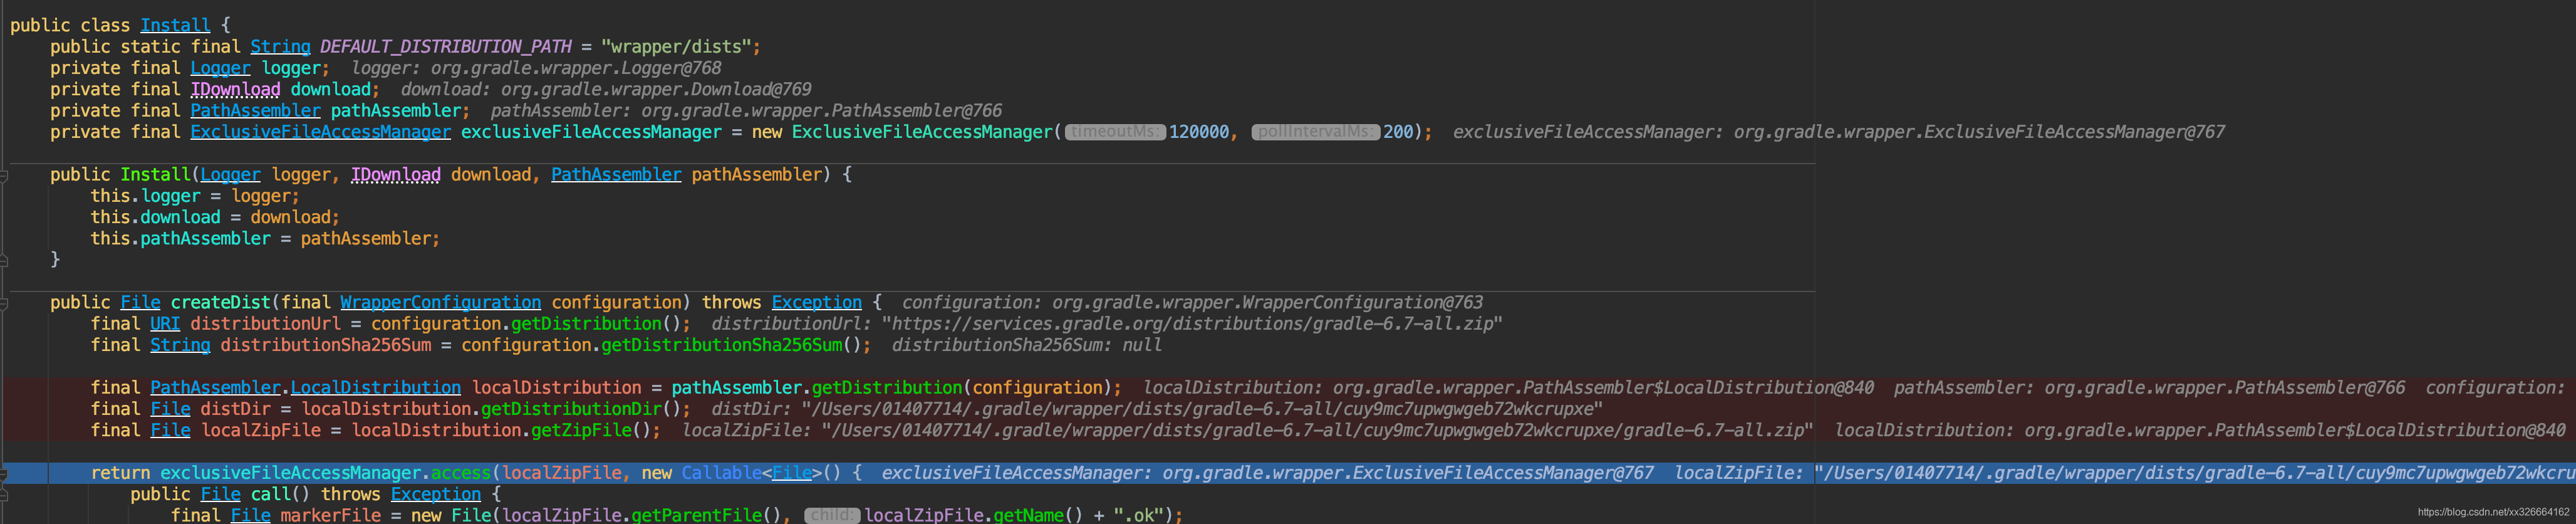Image resolution: width=2576 pixels, height=524 pixels.
Task: Open the File link on the markerFile line
Action: click(x=250, y=515)
